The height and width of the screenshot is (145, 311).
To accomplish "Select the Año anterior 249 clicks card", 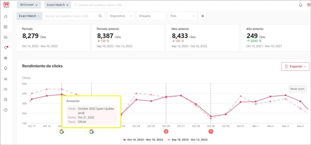I will click(x=276, y=38).
